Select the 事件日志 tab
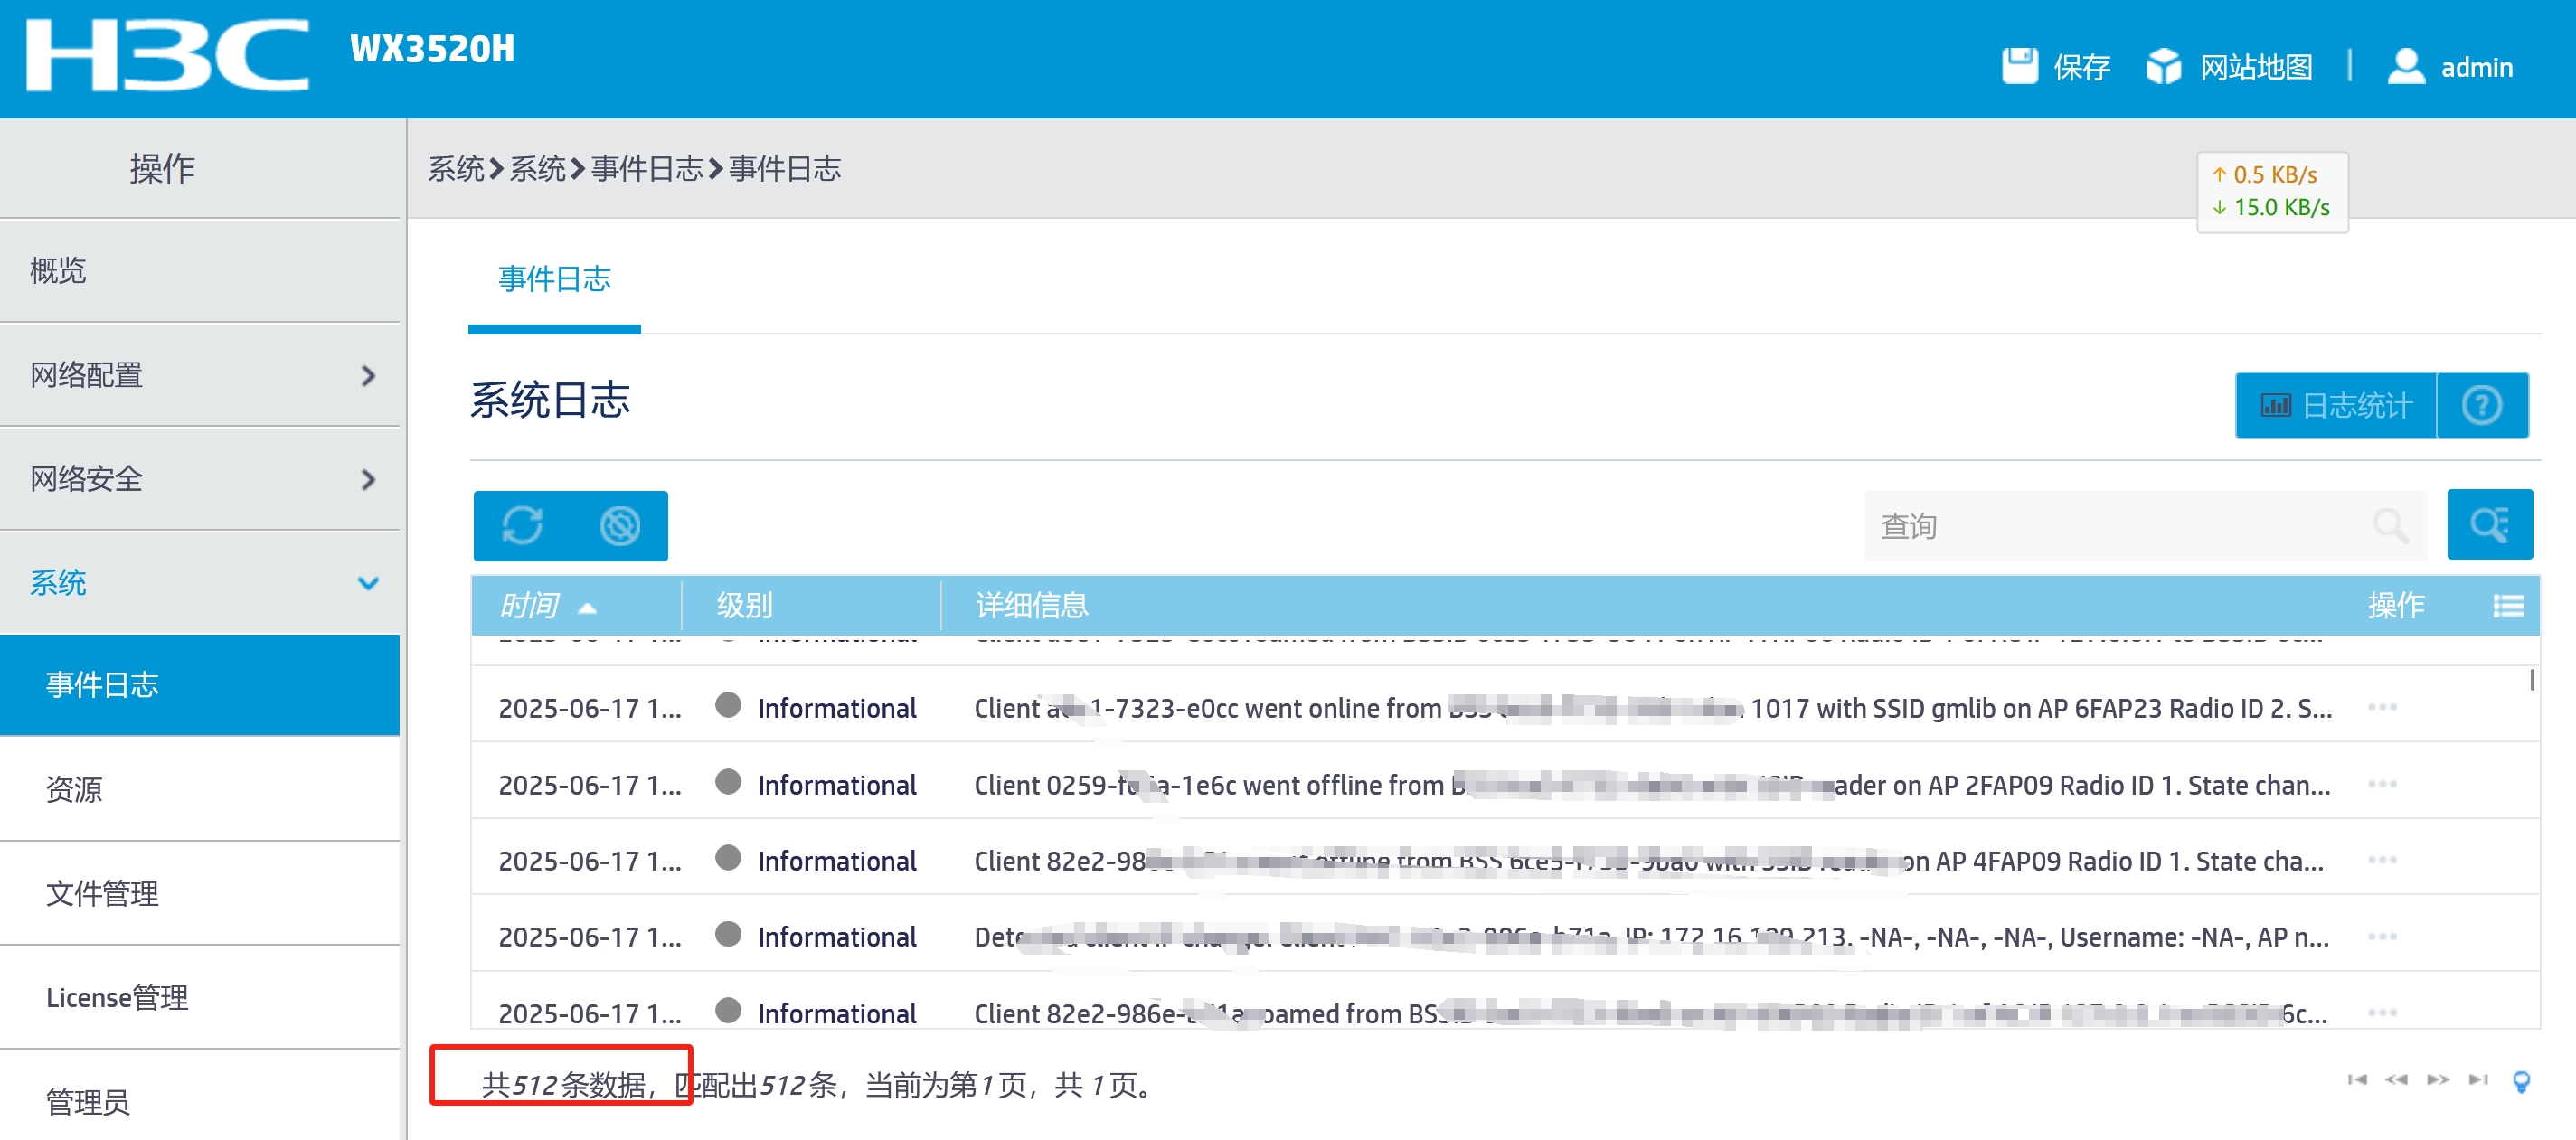 [554, 279]
